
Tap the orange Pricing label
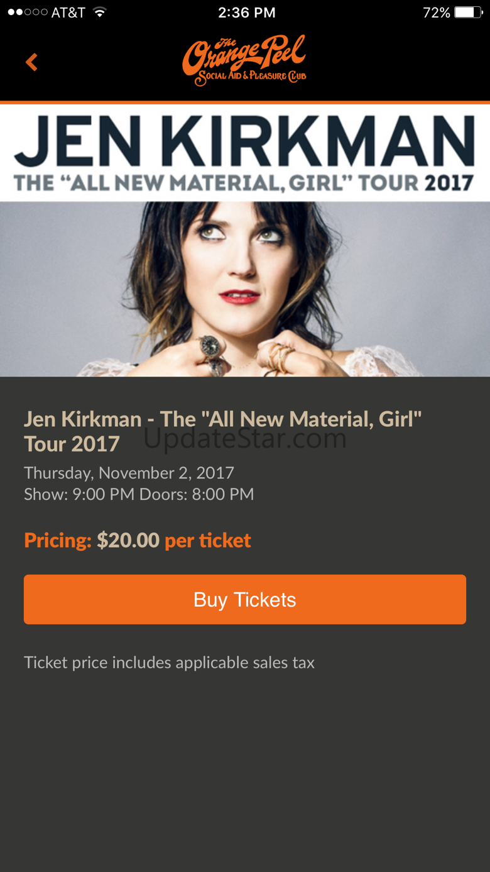[58, 541]
